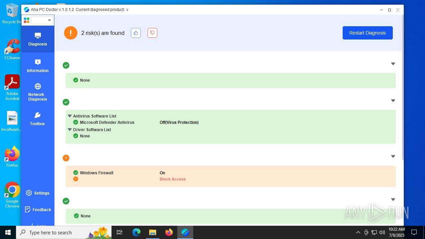Show hidden system tray icons
The height and width of the screenshot is (239, 425).
tap(358, 232)
